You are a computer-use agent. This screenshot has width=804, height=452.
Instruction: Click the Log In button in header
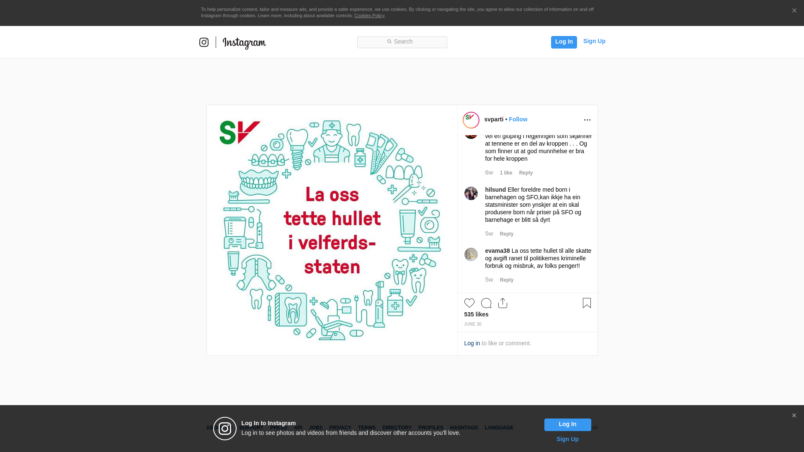click(x=564, y=42)
